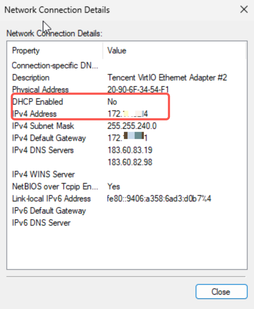Click the Property column header
The height and width of the screenshot is (309, 254).
point(26,51)
